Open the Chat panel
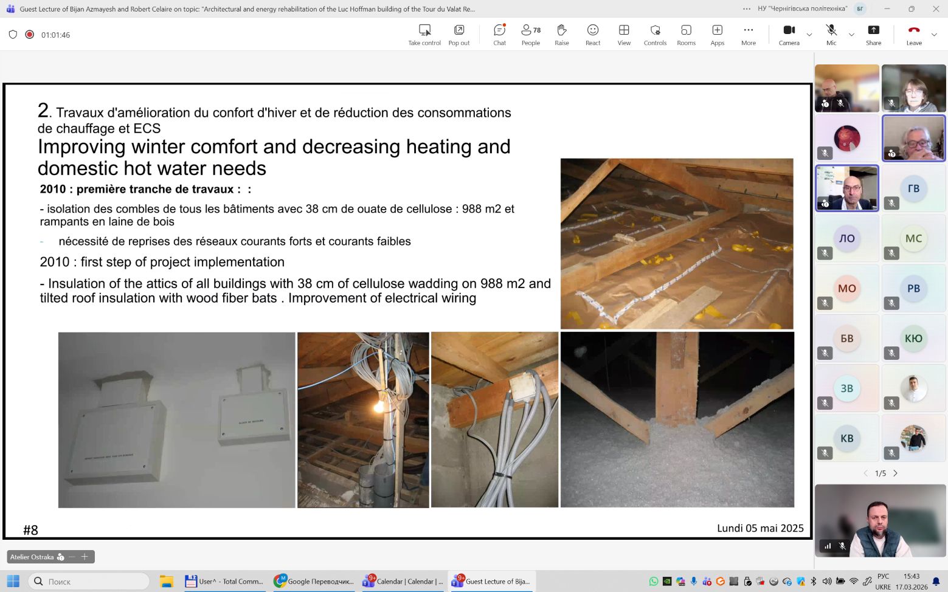Image resolution: width=948 pixels, height=592 pixels. click(x=499, y=35)
